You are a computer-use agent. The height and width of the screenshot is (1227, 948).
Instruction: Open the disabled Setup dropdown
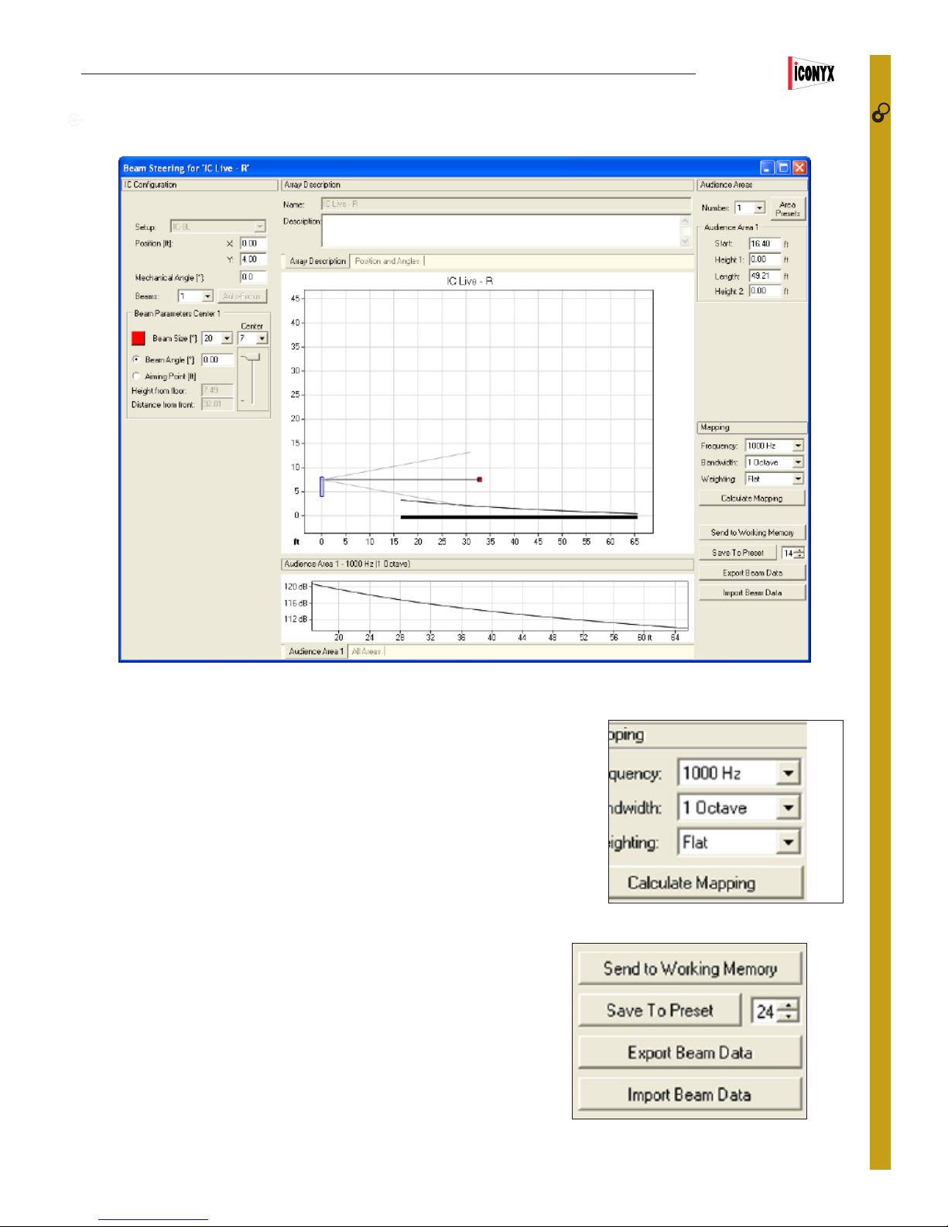260,227
